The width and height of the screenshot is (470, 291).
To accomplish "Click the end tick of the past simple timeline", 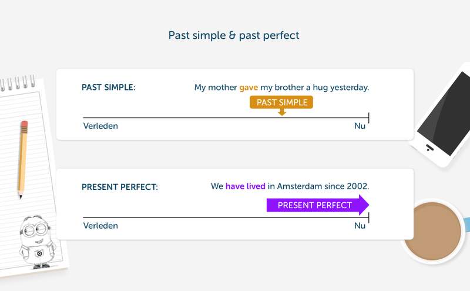I will pos(368,118).
